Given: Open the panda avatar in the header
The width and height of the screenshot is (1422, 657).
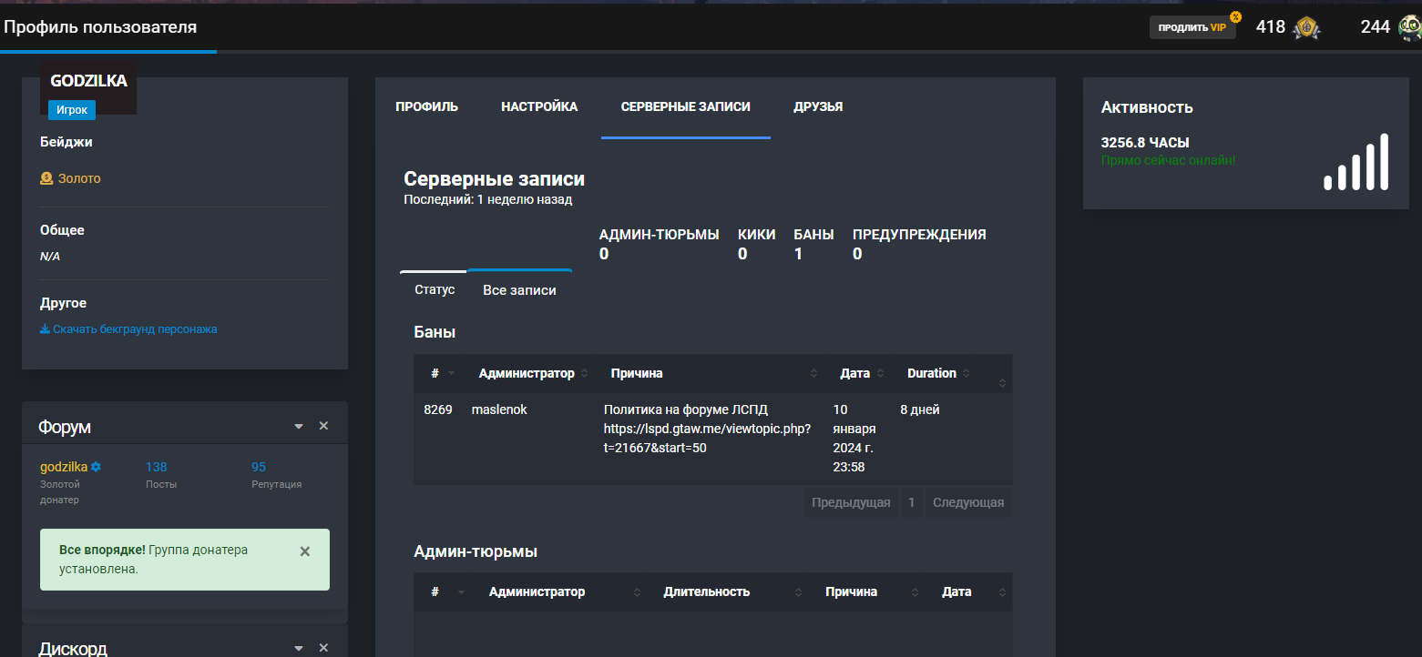Looking at the screenshot, I should [x=1409, y=27].
